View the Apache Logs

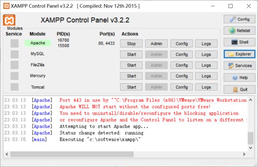206,43
